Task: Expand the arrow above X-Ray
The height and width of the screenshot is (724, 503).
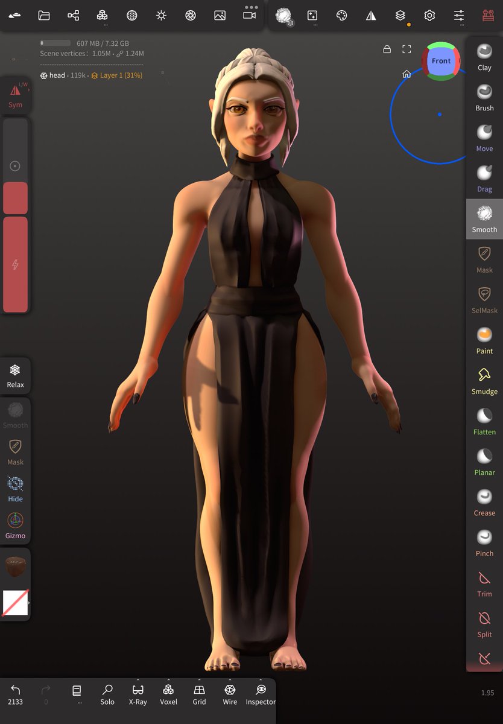Action: [138, 679]
